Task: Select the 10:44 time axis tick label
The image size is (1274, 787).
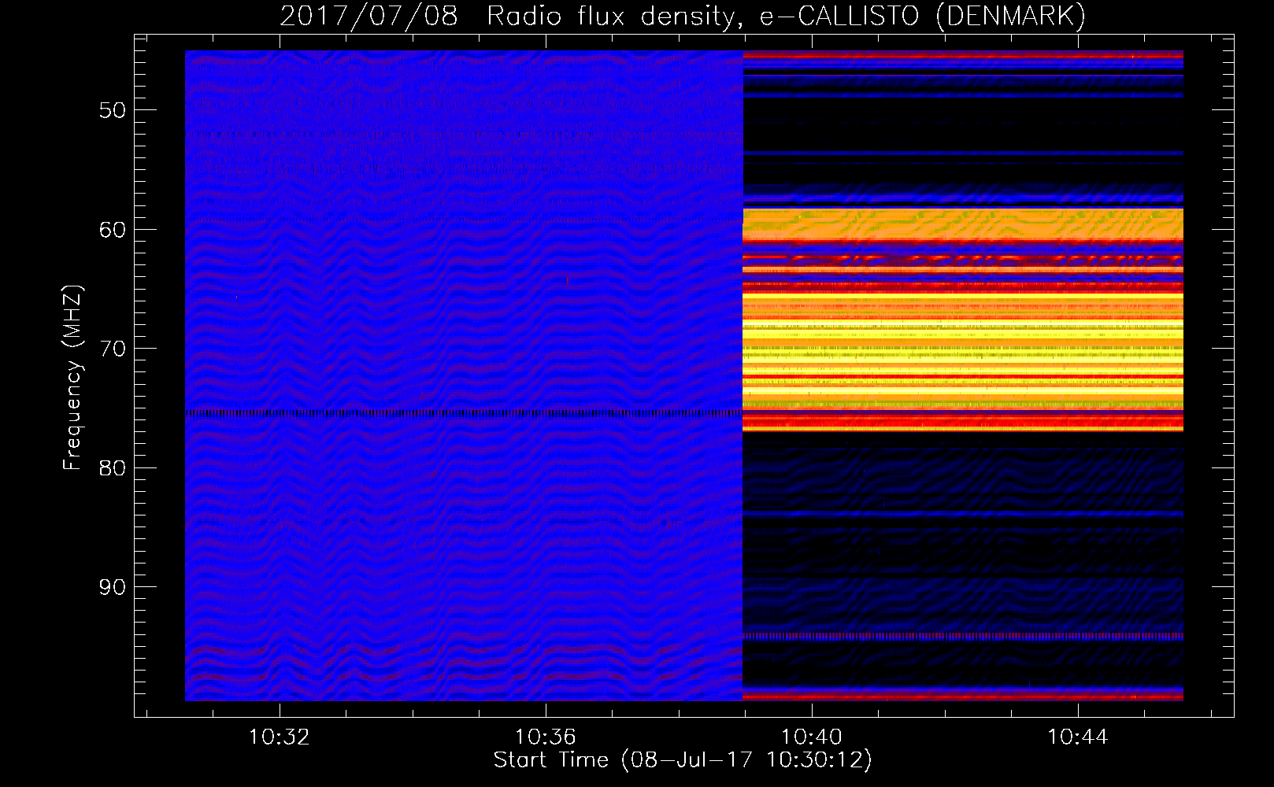Action: pyautogui.click(x=1077, y=737)
